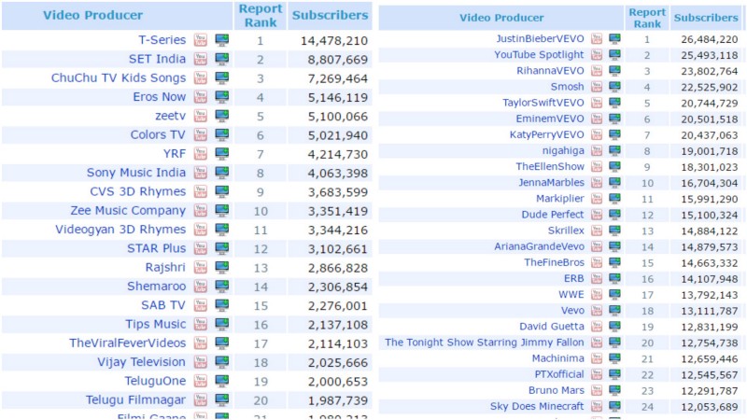Image resolution: width=747 pixels, height=420 pixels.
Task: Select the Sky Does Minecraft link
Action: pyautogui.click(x=537, y=406)
